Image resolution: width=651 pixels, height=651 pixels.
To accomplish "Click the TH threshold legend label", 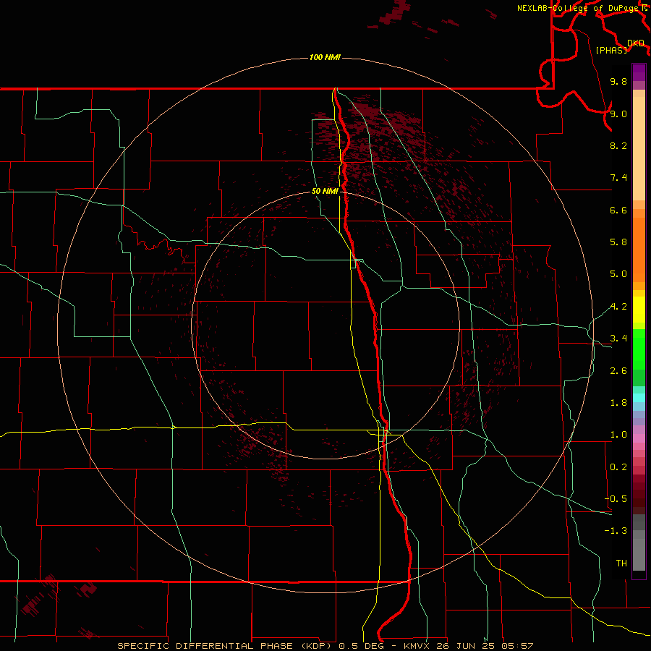I will point(621,563).
